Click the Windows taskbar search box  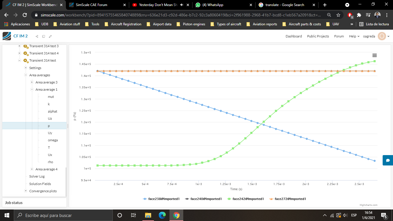pos(63,215)
